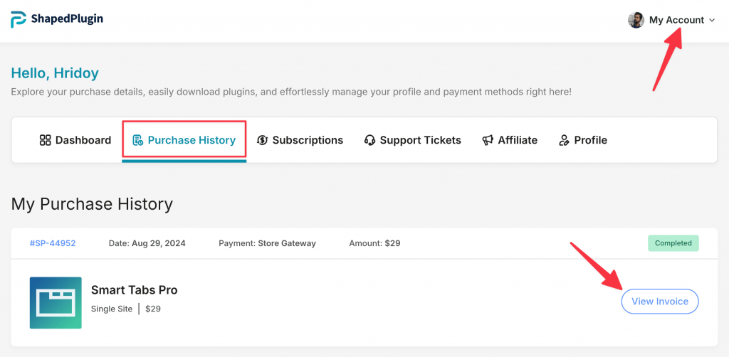The width and height of the screenshot is (729, 357).
Task: Click the Dashboard grid icon
Action: pyautogui.click(x=45, y=140)
